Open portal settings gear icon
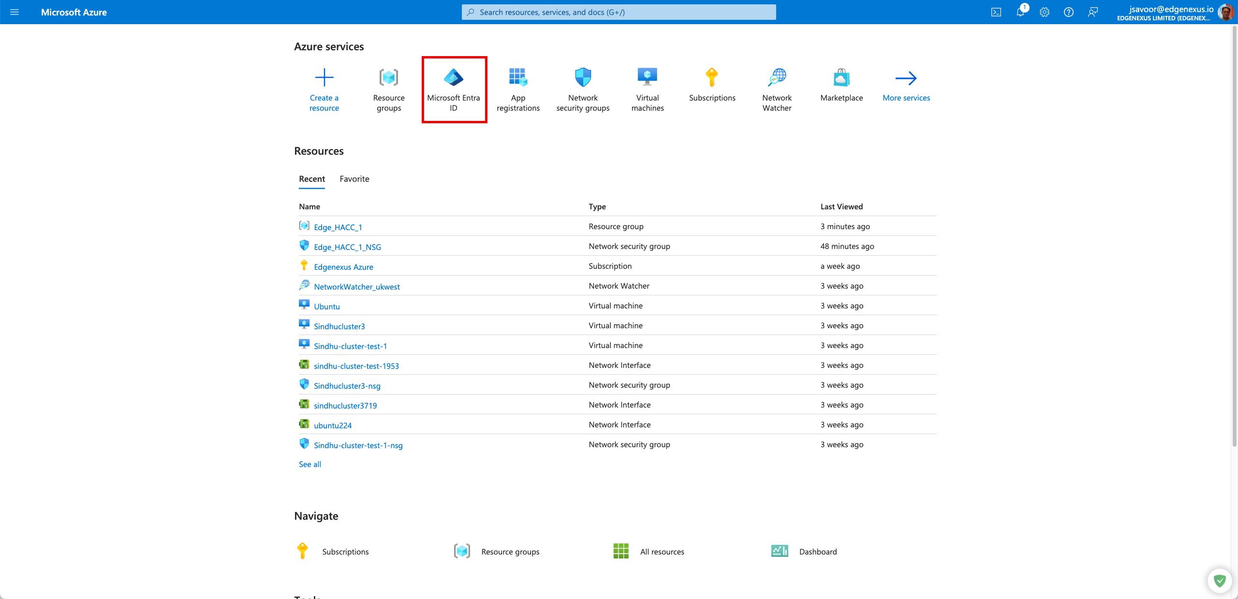 1045,12
